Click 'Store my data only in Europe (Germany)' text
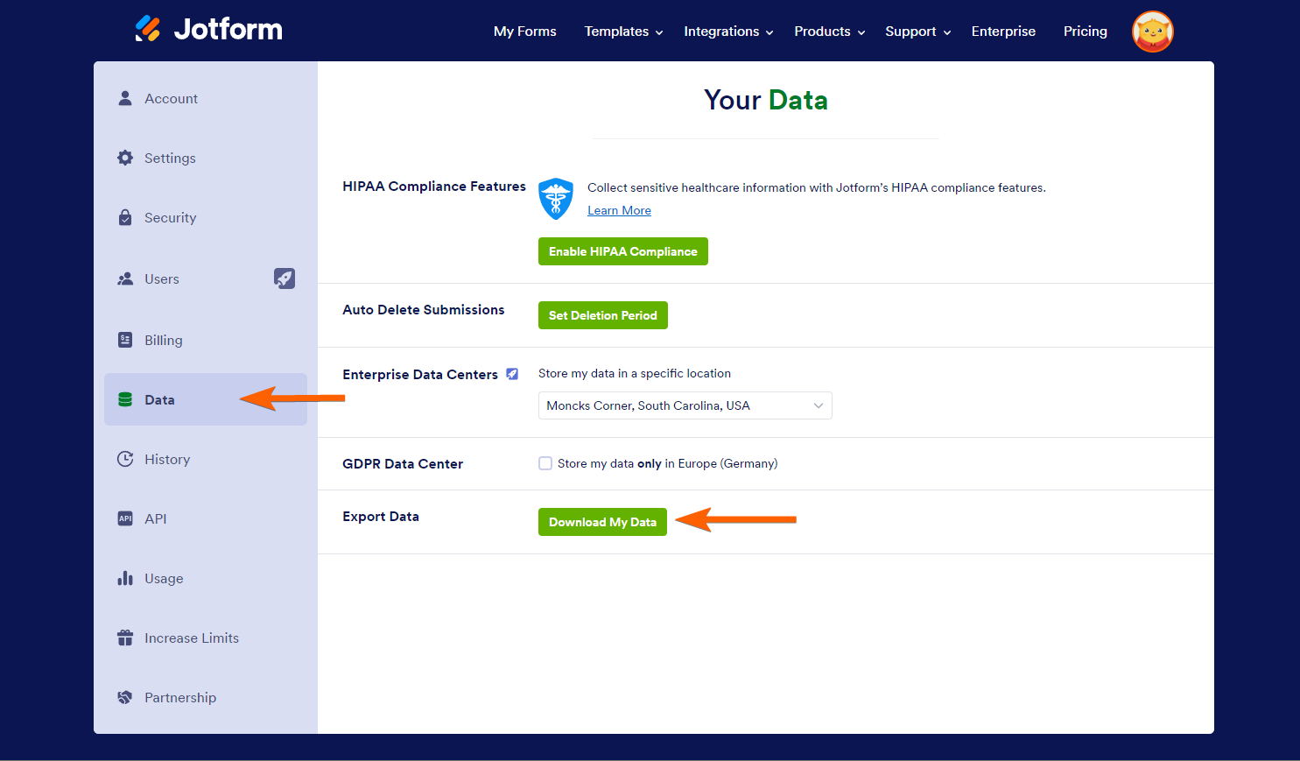 [x=667, y=463]
